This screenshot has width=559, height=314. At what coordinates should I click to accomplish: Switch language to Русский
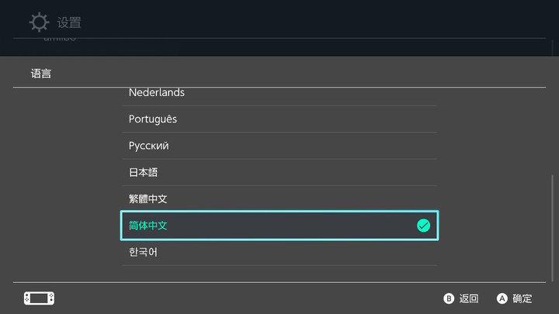(149, 146)
